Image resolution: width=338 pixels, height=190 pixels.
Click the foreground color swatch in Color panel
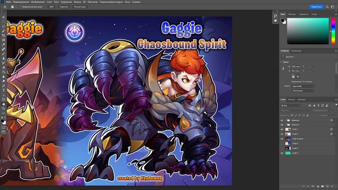283,20
